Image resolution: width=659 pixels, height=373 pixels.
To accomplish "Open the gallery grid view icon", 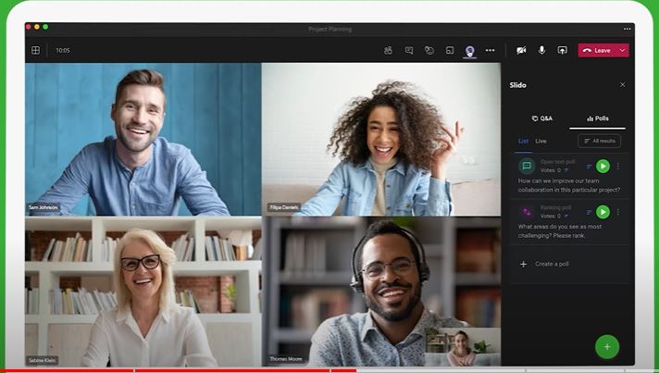I will (x=35, y=50).
